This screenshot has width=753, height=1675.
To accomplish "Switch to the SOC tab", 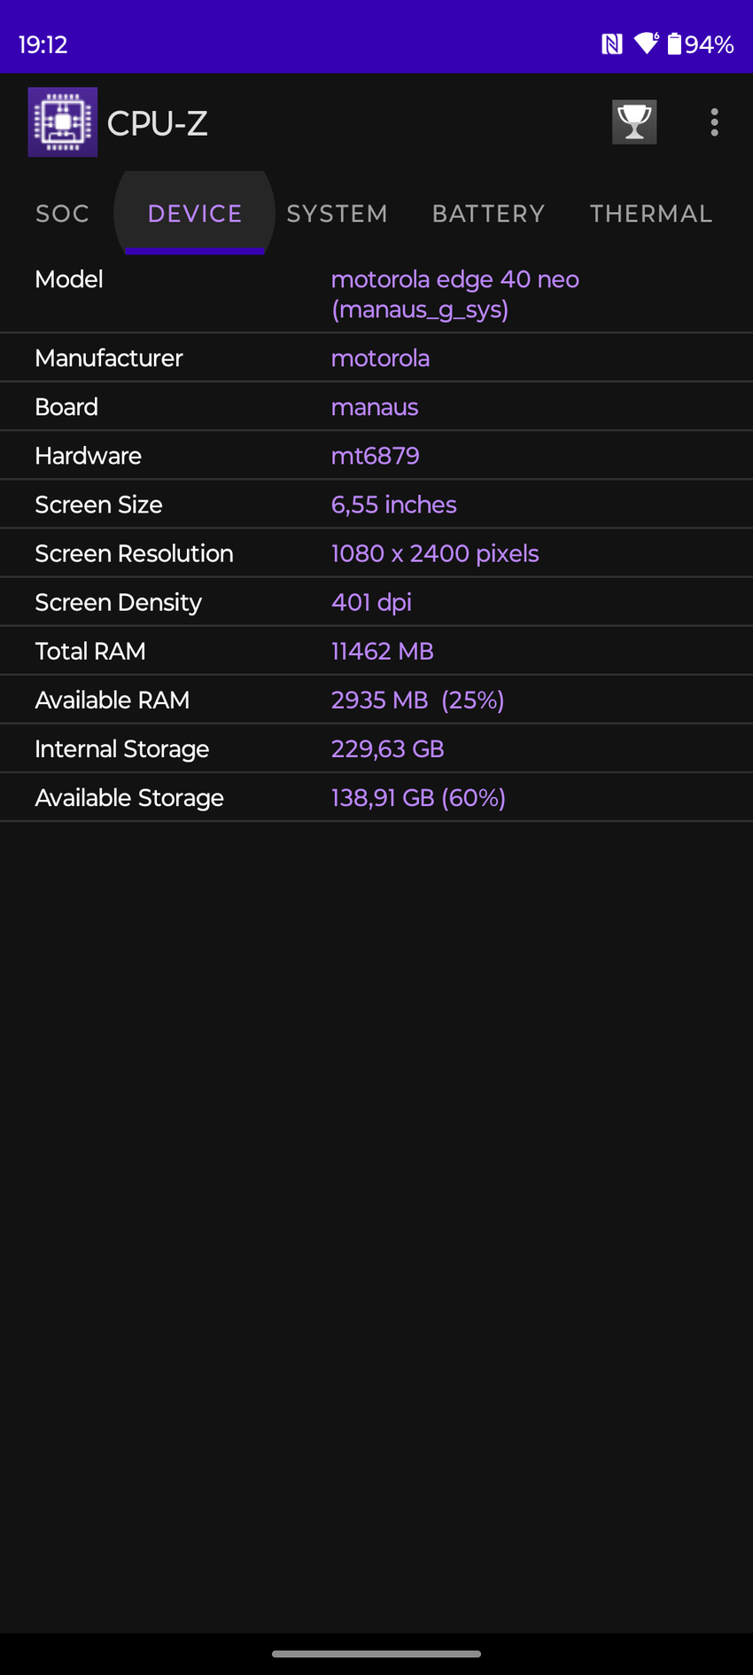I will (x=63, y=214).
